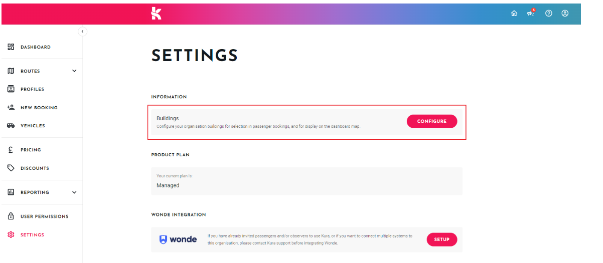Open the home icon in the header
Image resolution: width=603 pixels, height=263 pixels.
(514, 14)
